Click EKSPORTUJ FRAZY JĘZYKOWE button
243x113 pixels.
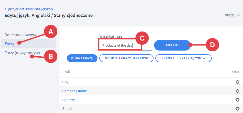click(183, 58)
